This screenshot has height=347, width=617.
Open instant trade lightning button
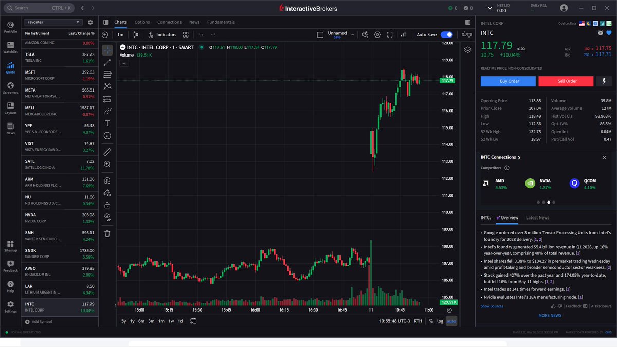604,81
